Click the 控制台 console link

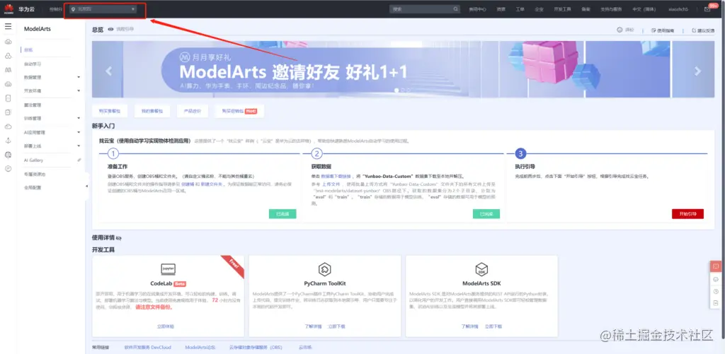click(x=55, y=9)
